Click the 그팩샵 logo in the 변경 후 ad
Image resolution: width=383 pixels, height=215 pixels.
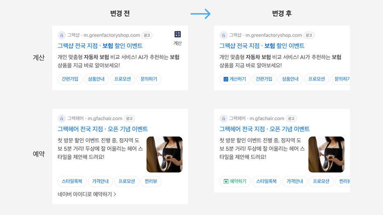click(224, 35)
